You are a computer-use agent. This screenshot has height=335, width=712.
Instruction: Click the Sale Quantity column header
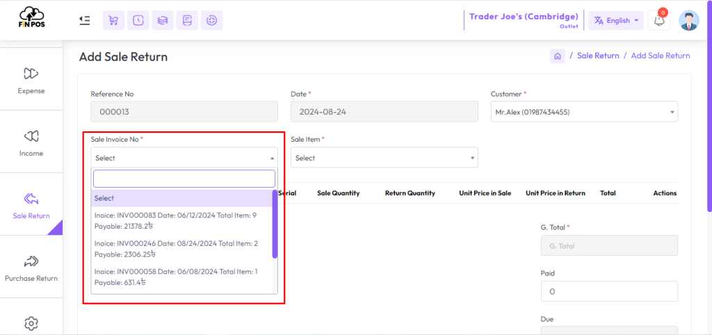339,193
